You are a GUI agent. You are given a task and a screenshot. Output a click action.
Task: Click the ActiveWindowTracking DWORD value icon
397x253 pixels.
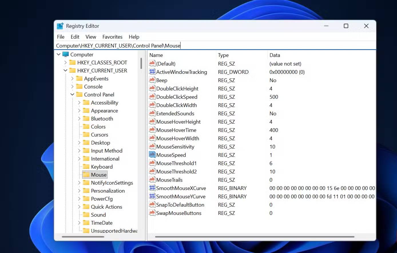click(152, 72)
